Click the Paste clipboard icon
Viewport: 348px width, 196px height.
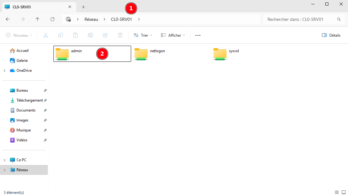pyautogui.click(x=76, y=35)
